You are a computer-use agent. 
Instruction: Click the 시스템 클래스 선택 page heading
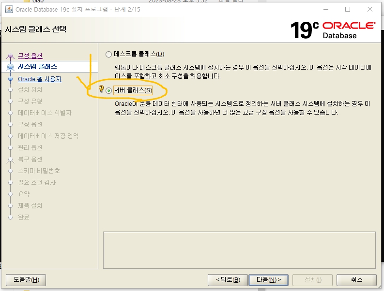click(x=36, y=29)
